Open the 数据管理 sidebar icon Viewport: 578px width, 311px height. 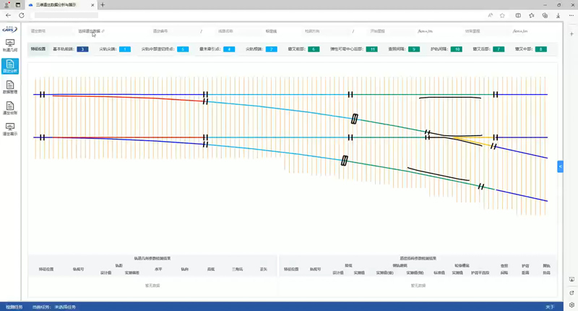pyautogui.click(x=10, y=87)
